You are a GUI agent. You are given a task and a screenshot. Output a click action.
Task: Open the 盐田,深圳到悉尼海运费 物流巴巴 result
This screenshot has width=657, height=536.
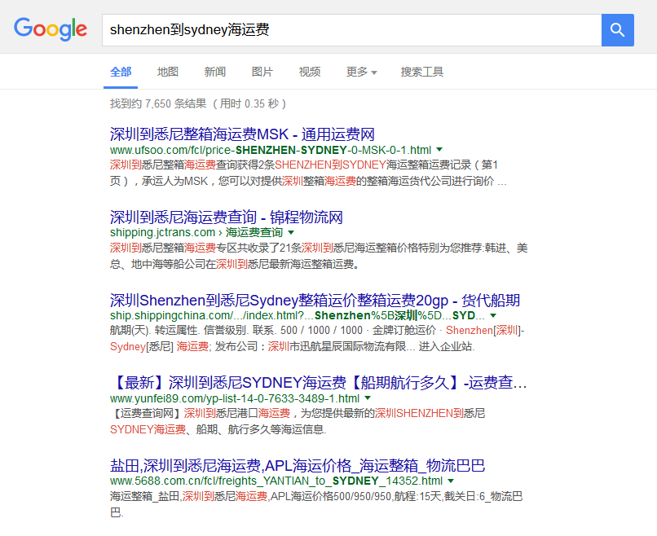tap(298, 465)
